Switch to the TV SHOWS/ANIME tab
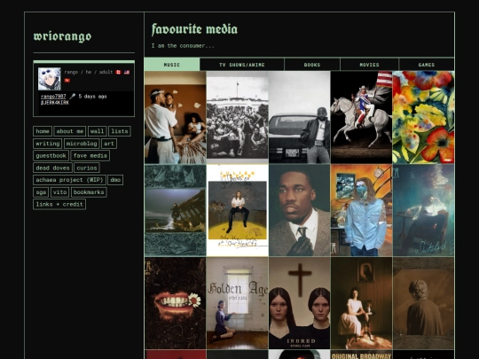479x359 pixels. pos(242,65)
